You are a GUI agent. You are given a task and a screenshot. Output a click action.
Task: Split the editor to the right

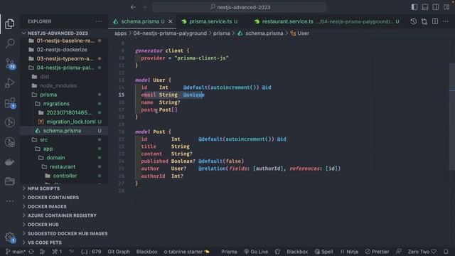435,21
